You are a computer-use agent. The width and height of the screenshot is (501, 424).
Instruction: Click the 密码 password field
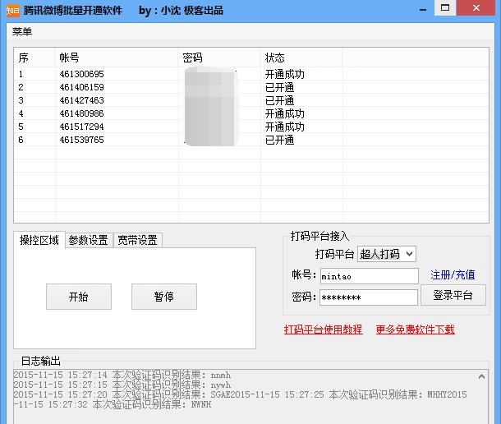[x=367, y=297]
